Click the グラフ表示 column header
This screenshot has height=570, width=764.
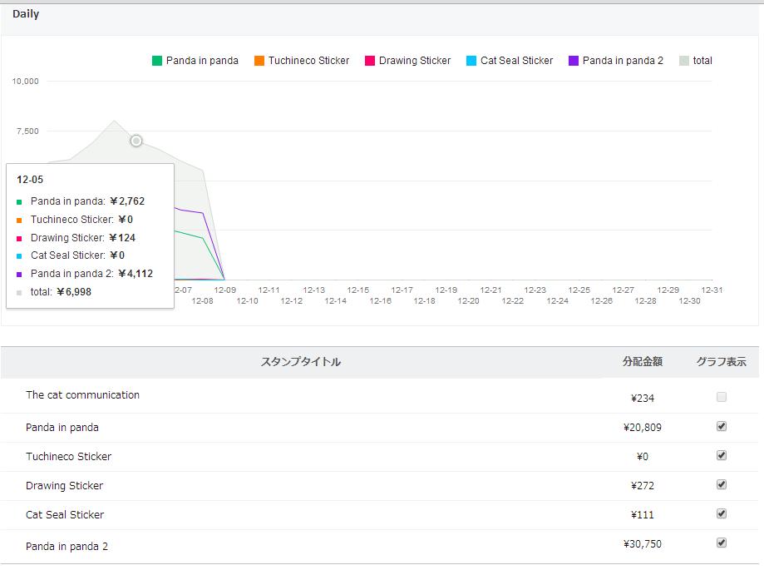coord(721,362)
